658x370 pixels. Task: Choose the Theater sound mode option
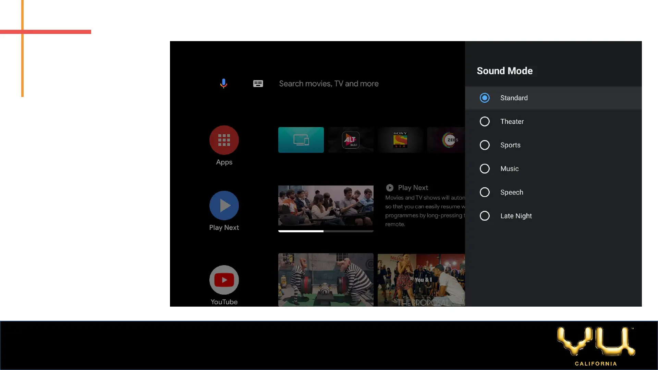pyautogui.click(x=485, y=122)
